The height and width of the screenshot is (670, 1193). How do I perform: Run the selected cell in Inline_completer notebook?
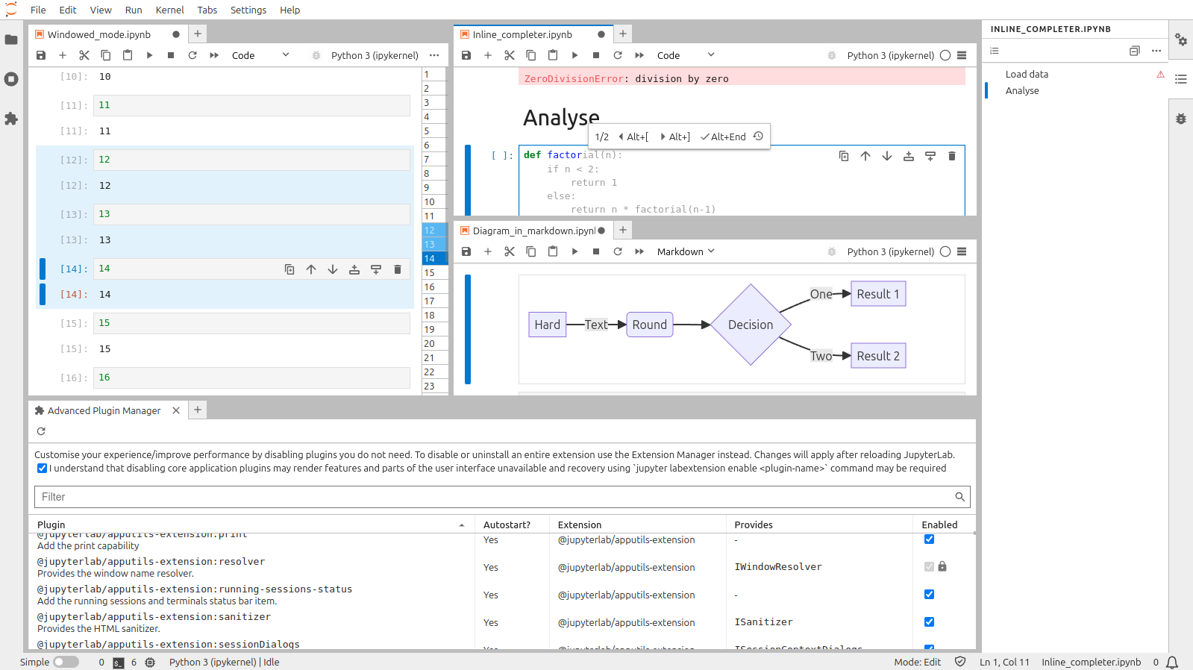574,55
